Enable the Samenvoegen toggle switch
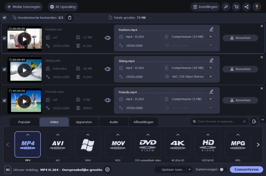Screen dimensions: 266x176 tap(223, 169)
